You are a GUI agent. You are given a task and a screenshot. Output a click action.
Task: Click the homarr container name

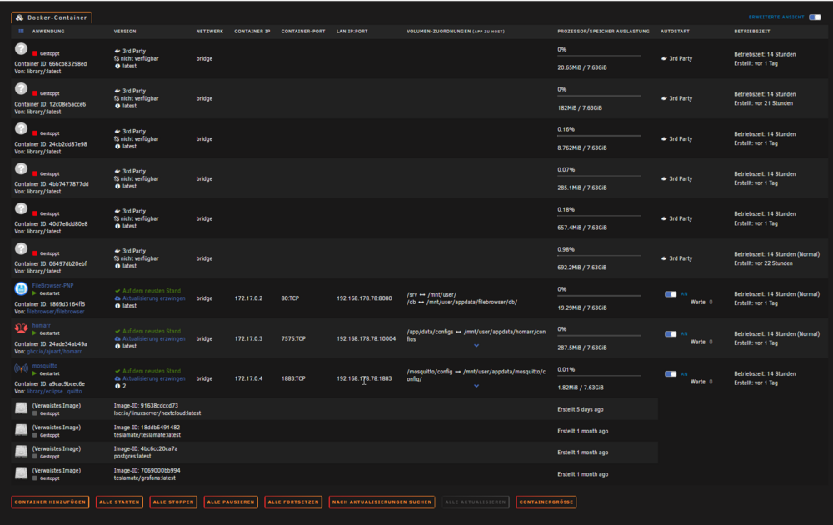click(41, 325)
